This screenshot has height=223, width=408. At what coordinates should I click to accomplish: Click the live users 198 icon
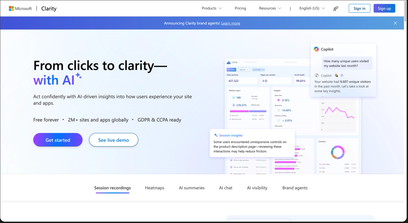tap(233, 98)
